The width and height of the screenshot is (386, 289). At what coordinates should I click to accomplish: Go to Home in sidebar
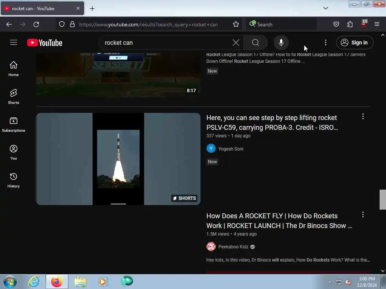click(x=14, y=69)
